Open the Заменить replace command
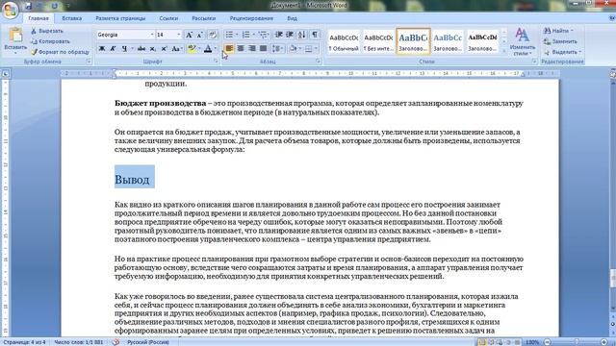This screenshot has height=346, width=616. tap(560, 41)
